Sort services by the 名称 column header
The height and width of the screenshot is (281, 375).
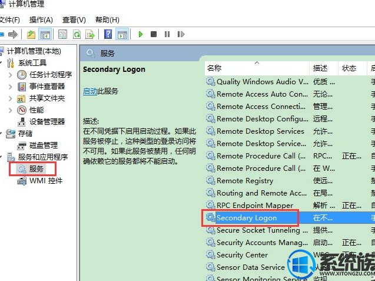pyautogui.click(x=257, y=68)
